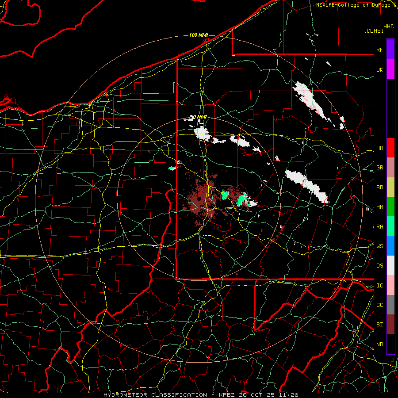Click the RF purple legend swatch

390,50
